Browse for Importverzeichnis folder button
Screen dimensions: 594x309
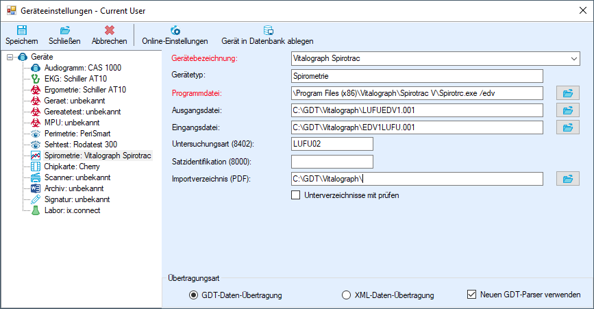point(567,179)
